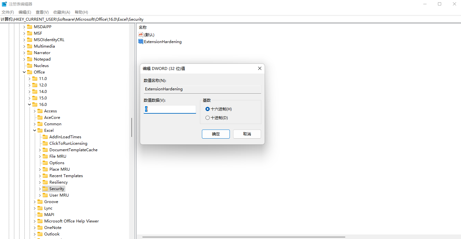This screenshot has width=461, height=239.
Task: Close the Edit DWORD dialog
Action: (260, 69)
